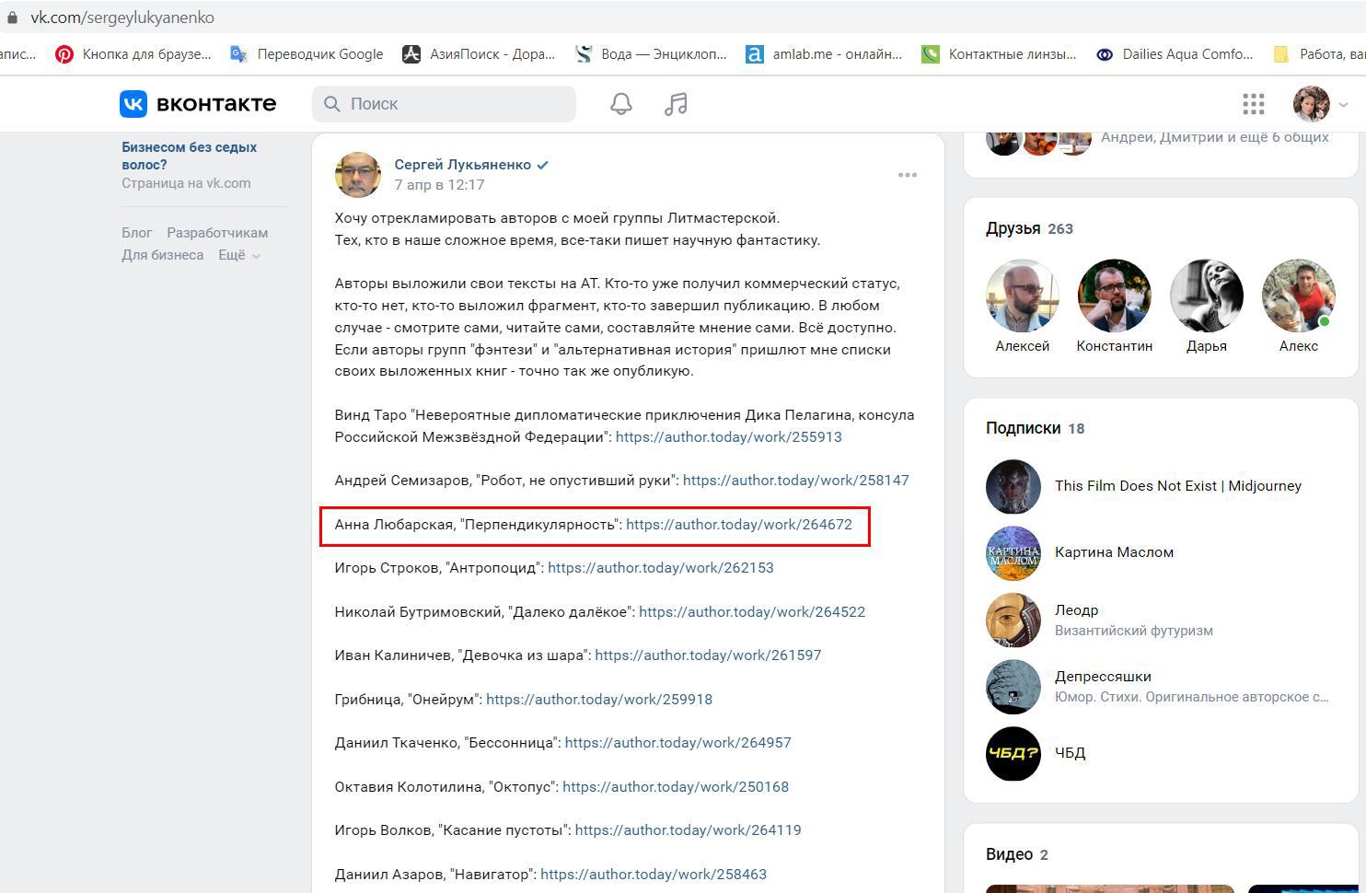Screen dimensions: 1366x893
Task: Click the three-dots post options icon
Action: click(908, 175)
